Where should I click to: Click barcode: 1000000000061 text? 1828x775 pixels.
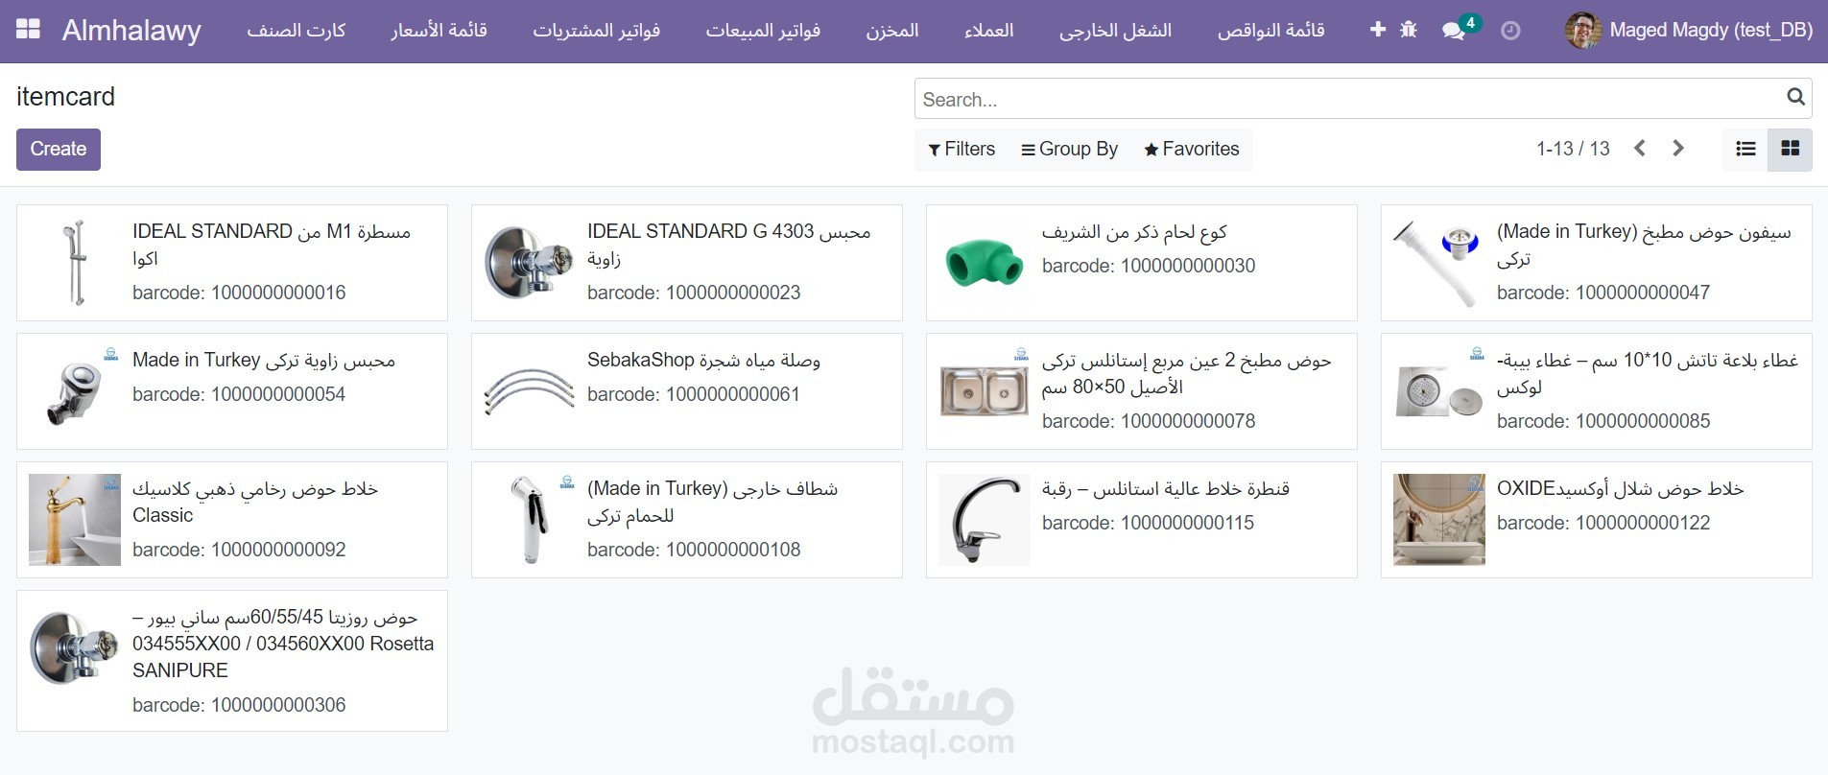pyautogui.click(x=694, y=394)
